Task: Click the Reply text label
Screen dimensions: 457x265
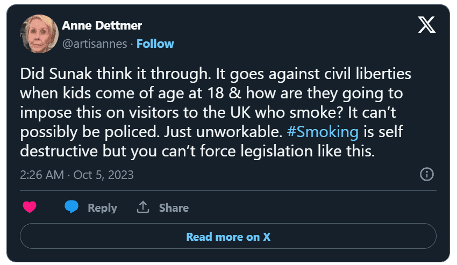Action: point(102,207)
